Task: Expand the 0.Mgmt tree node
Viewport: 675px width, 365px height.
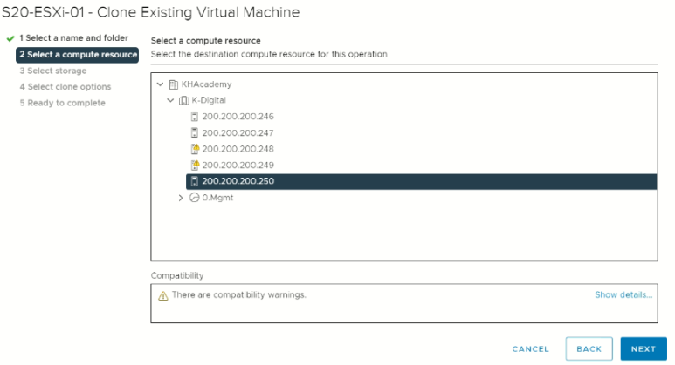Action: coord(181,198)
